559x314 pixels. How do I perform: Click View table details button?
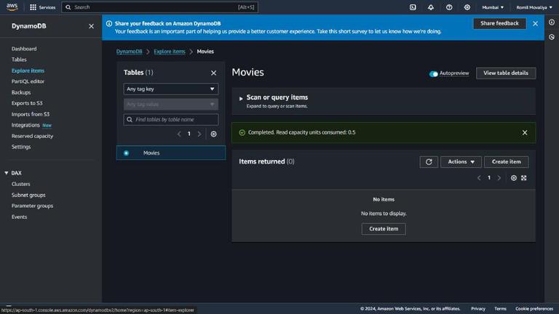point(506,73)
